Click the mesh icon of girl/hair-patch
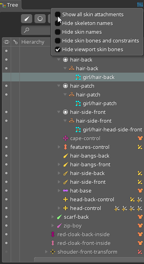Image resolution: width=144 pixels, height=264 pixels. coord(78,103)
